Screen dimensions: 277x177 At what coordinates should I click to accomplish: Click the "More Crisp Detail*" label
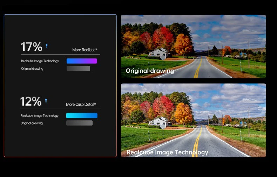click(81, 105)
